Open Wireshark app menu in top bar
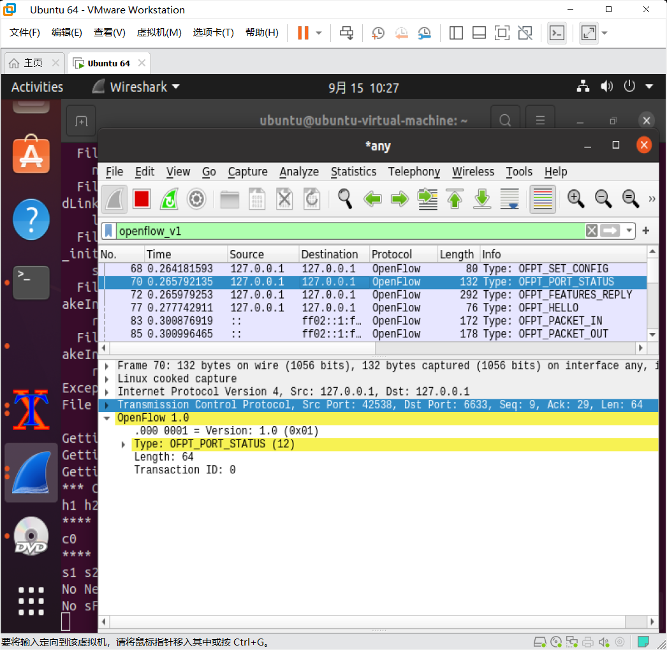 136,87
